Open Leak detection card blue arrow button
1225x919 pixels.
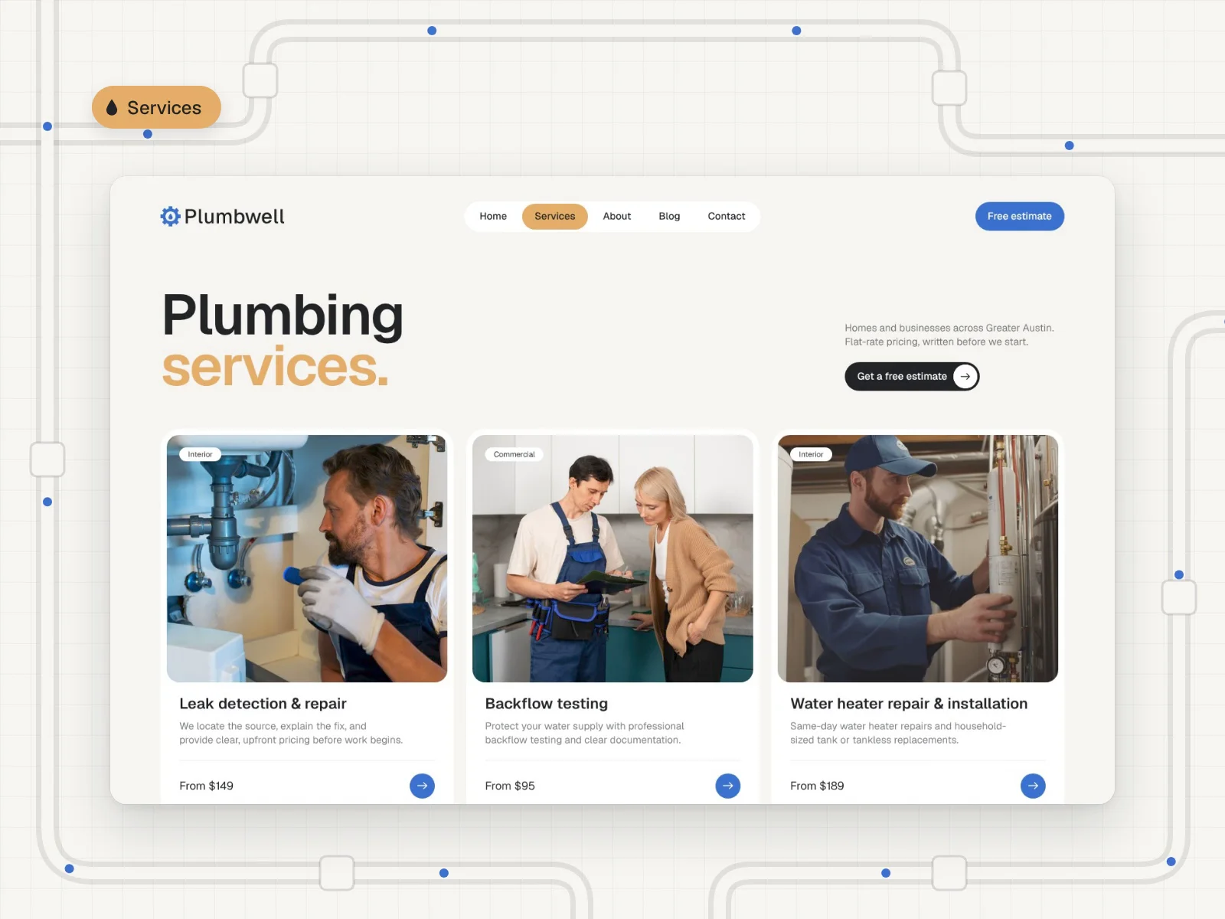[422, 786]
